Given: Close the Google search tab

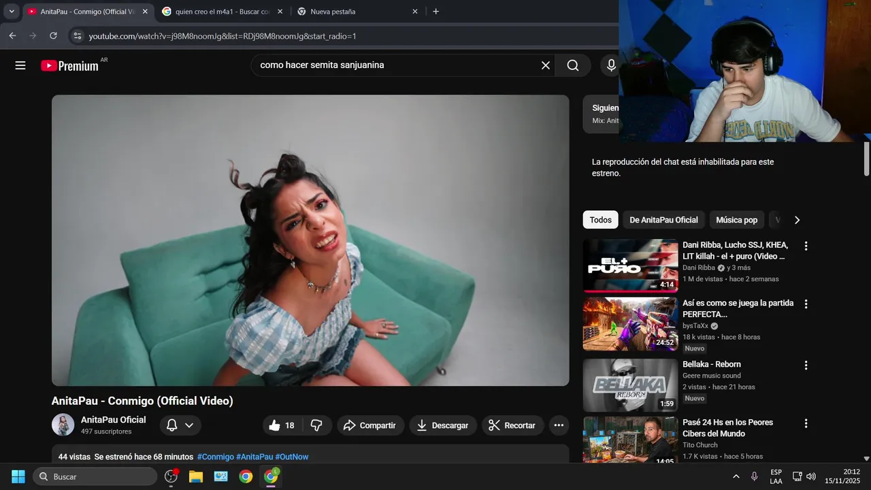Looking at the screenshot, I should click(280, 12).
